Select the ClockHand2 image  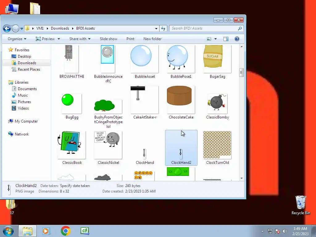click(x=181, y=148)
